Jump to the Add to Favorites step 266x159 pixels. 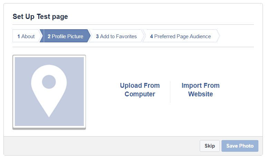click(x=116, y=36)
